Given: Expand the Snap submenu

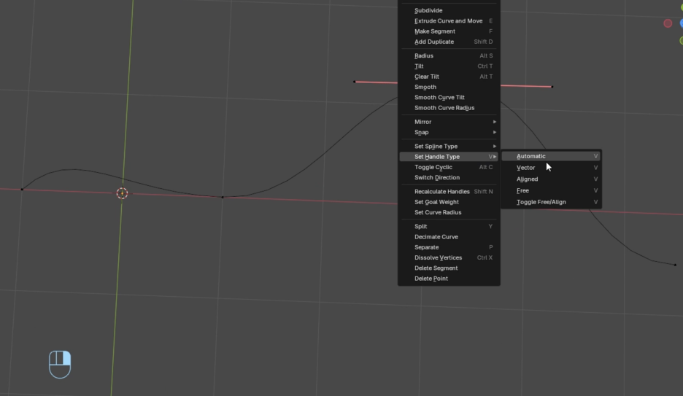Looking at the screenshot, I should pyautogui.click(x=449, y=132).
